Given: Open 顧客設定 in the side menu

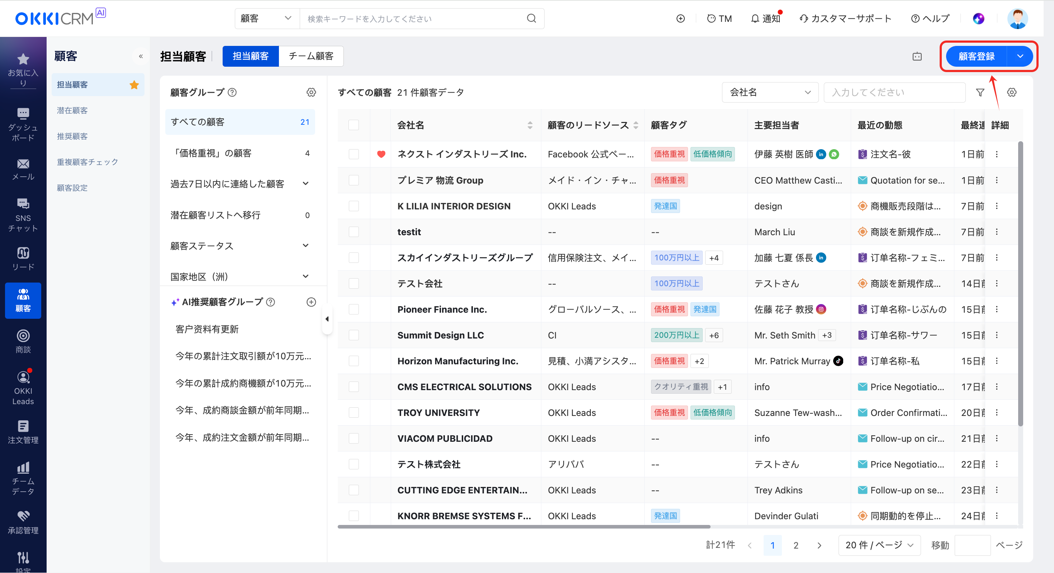Looking at the screenshot, I should [72, 188].
